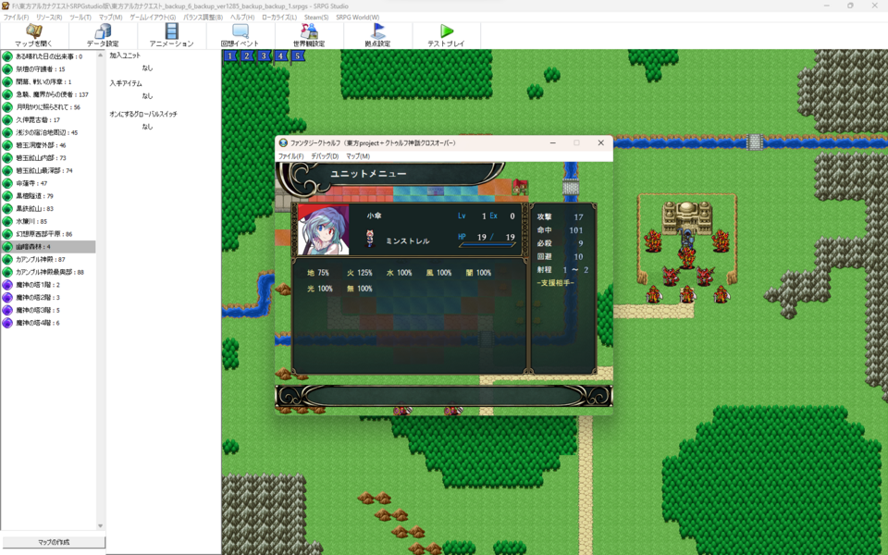Click the 拠点設定 flag icon
The image size is (888, 555).
point(377,31)
